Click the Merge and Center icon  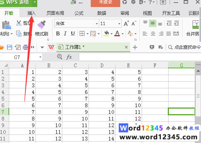point(196,24)
